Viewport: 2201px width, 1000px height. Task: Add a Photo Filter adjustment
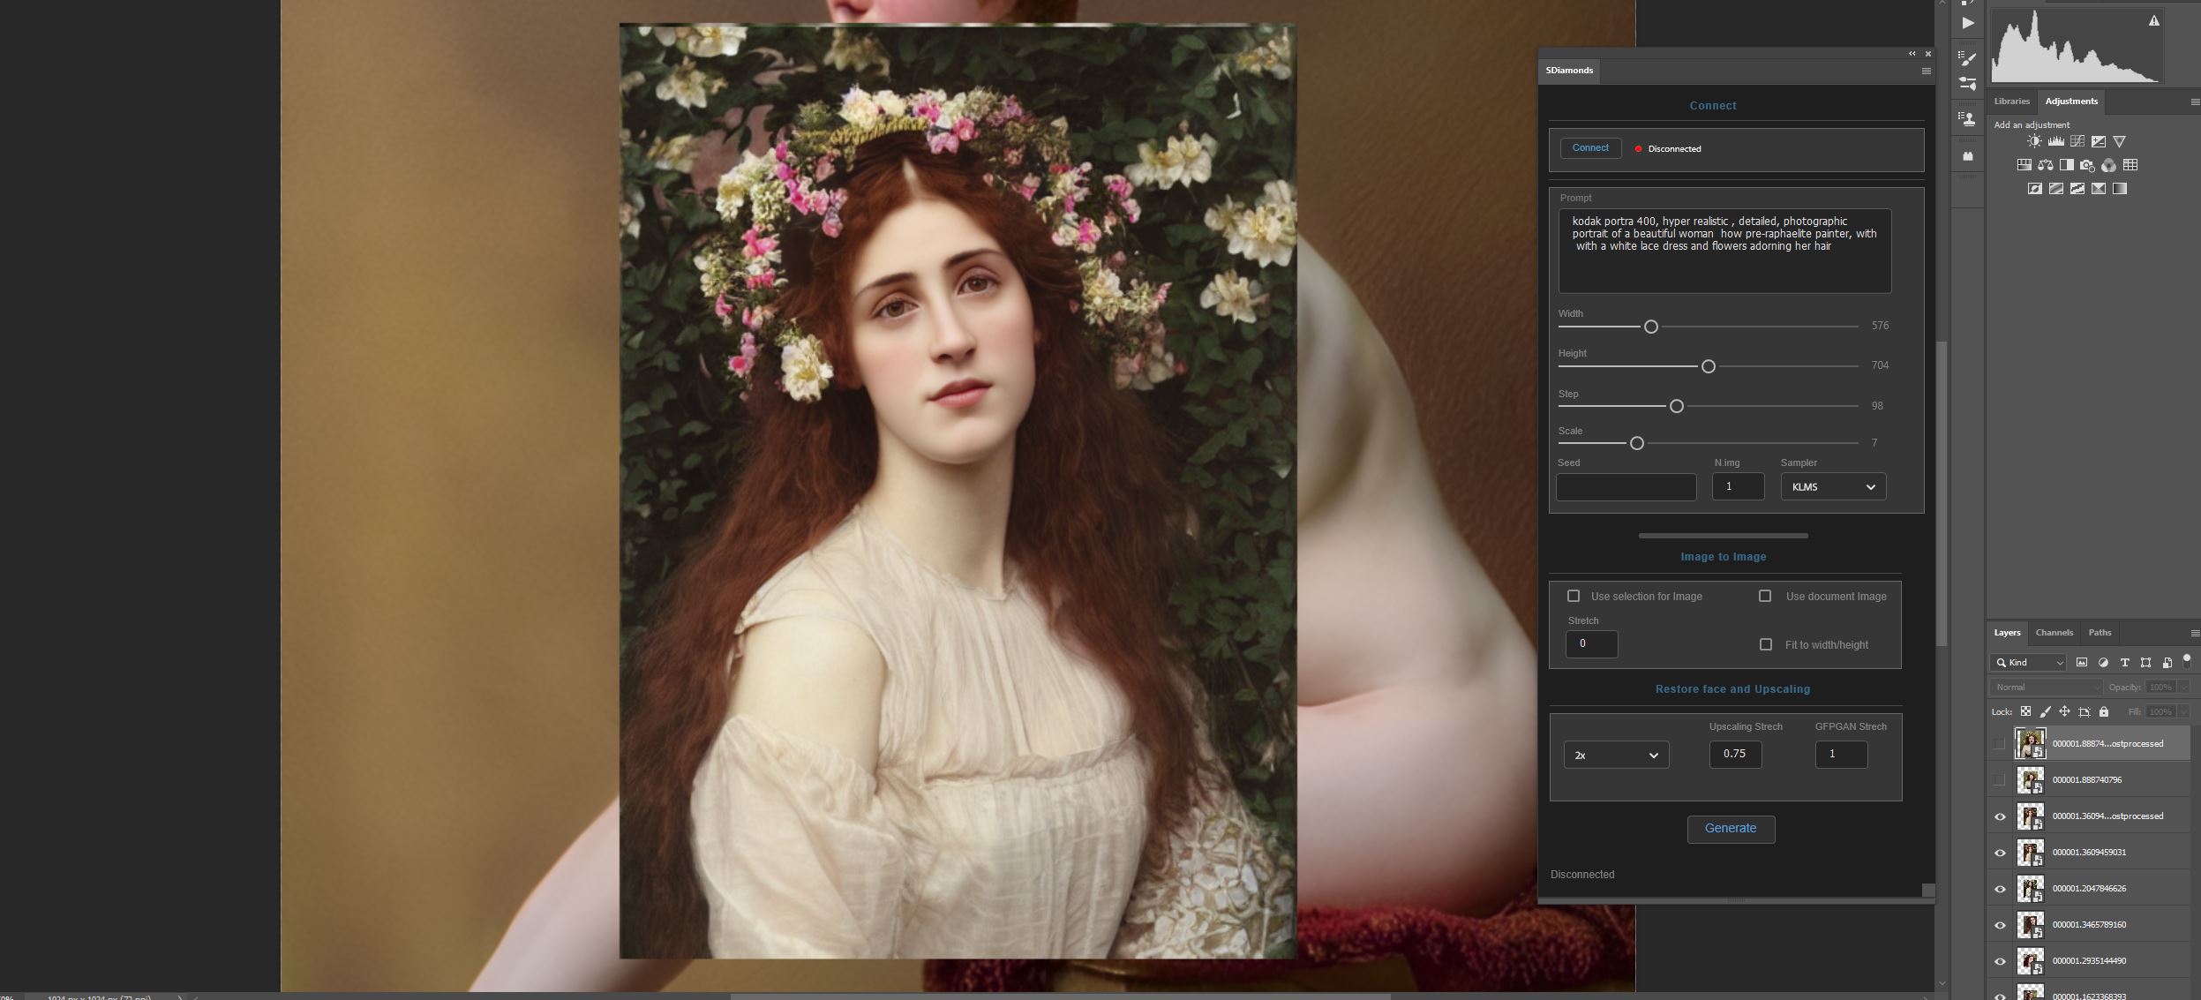coord(2087,165)
